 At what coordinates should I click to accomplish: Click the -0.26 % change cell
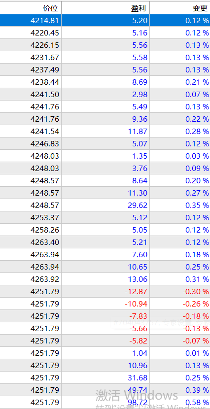point(196,304)
